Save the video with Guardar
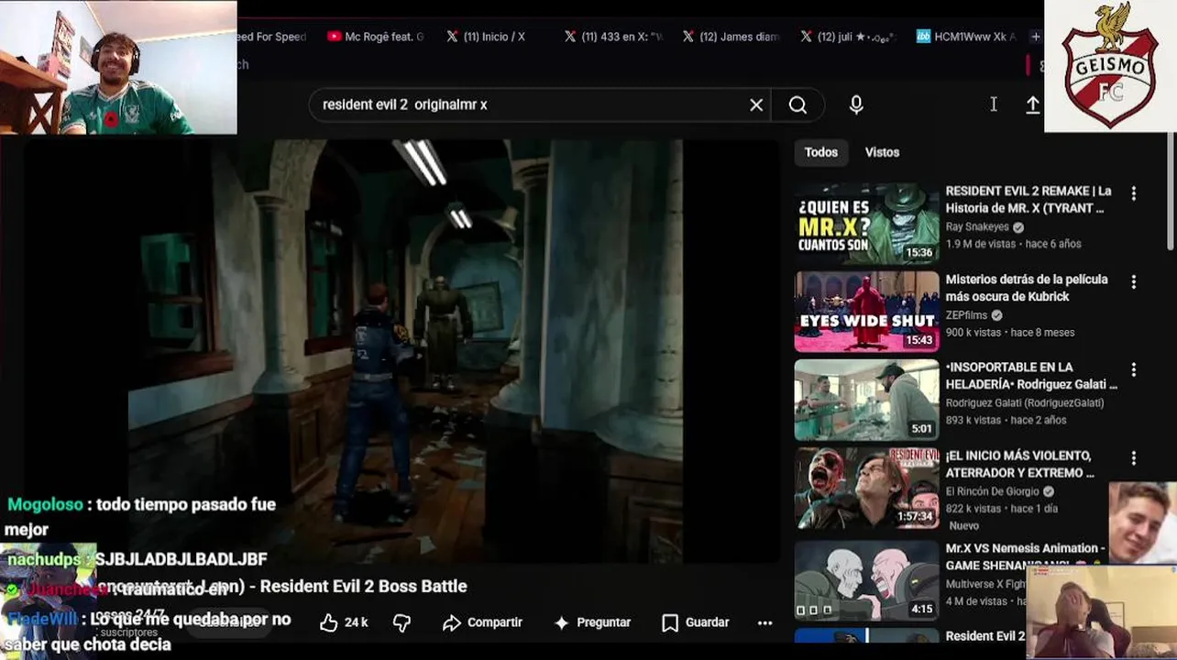 [695, 622]
